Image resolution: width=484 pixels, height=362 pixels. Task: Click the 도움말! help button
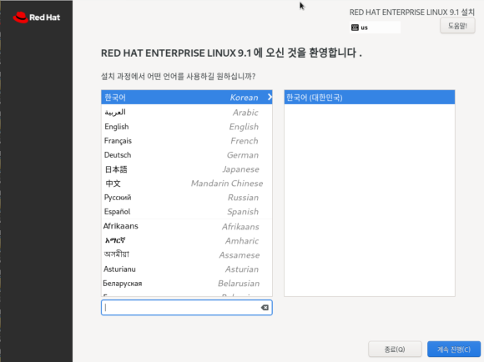pos(457,26)
